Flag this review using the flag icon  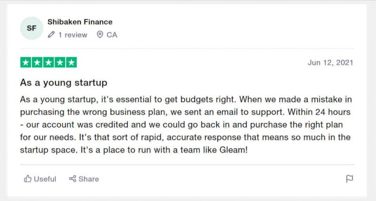click(x=349, y=179)
